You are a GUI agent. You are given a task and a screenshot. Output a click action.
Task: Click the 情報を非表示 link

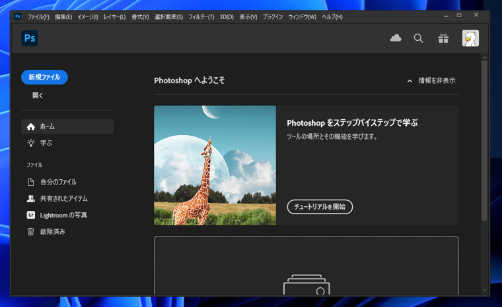coord(437,80)
